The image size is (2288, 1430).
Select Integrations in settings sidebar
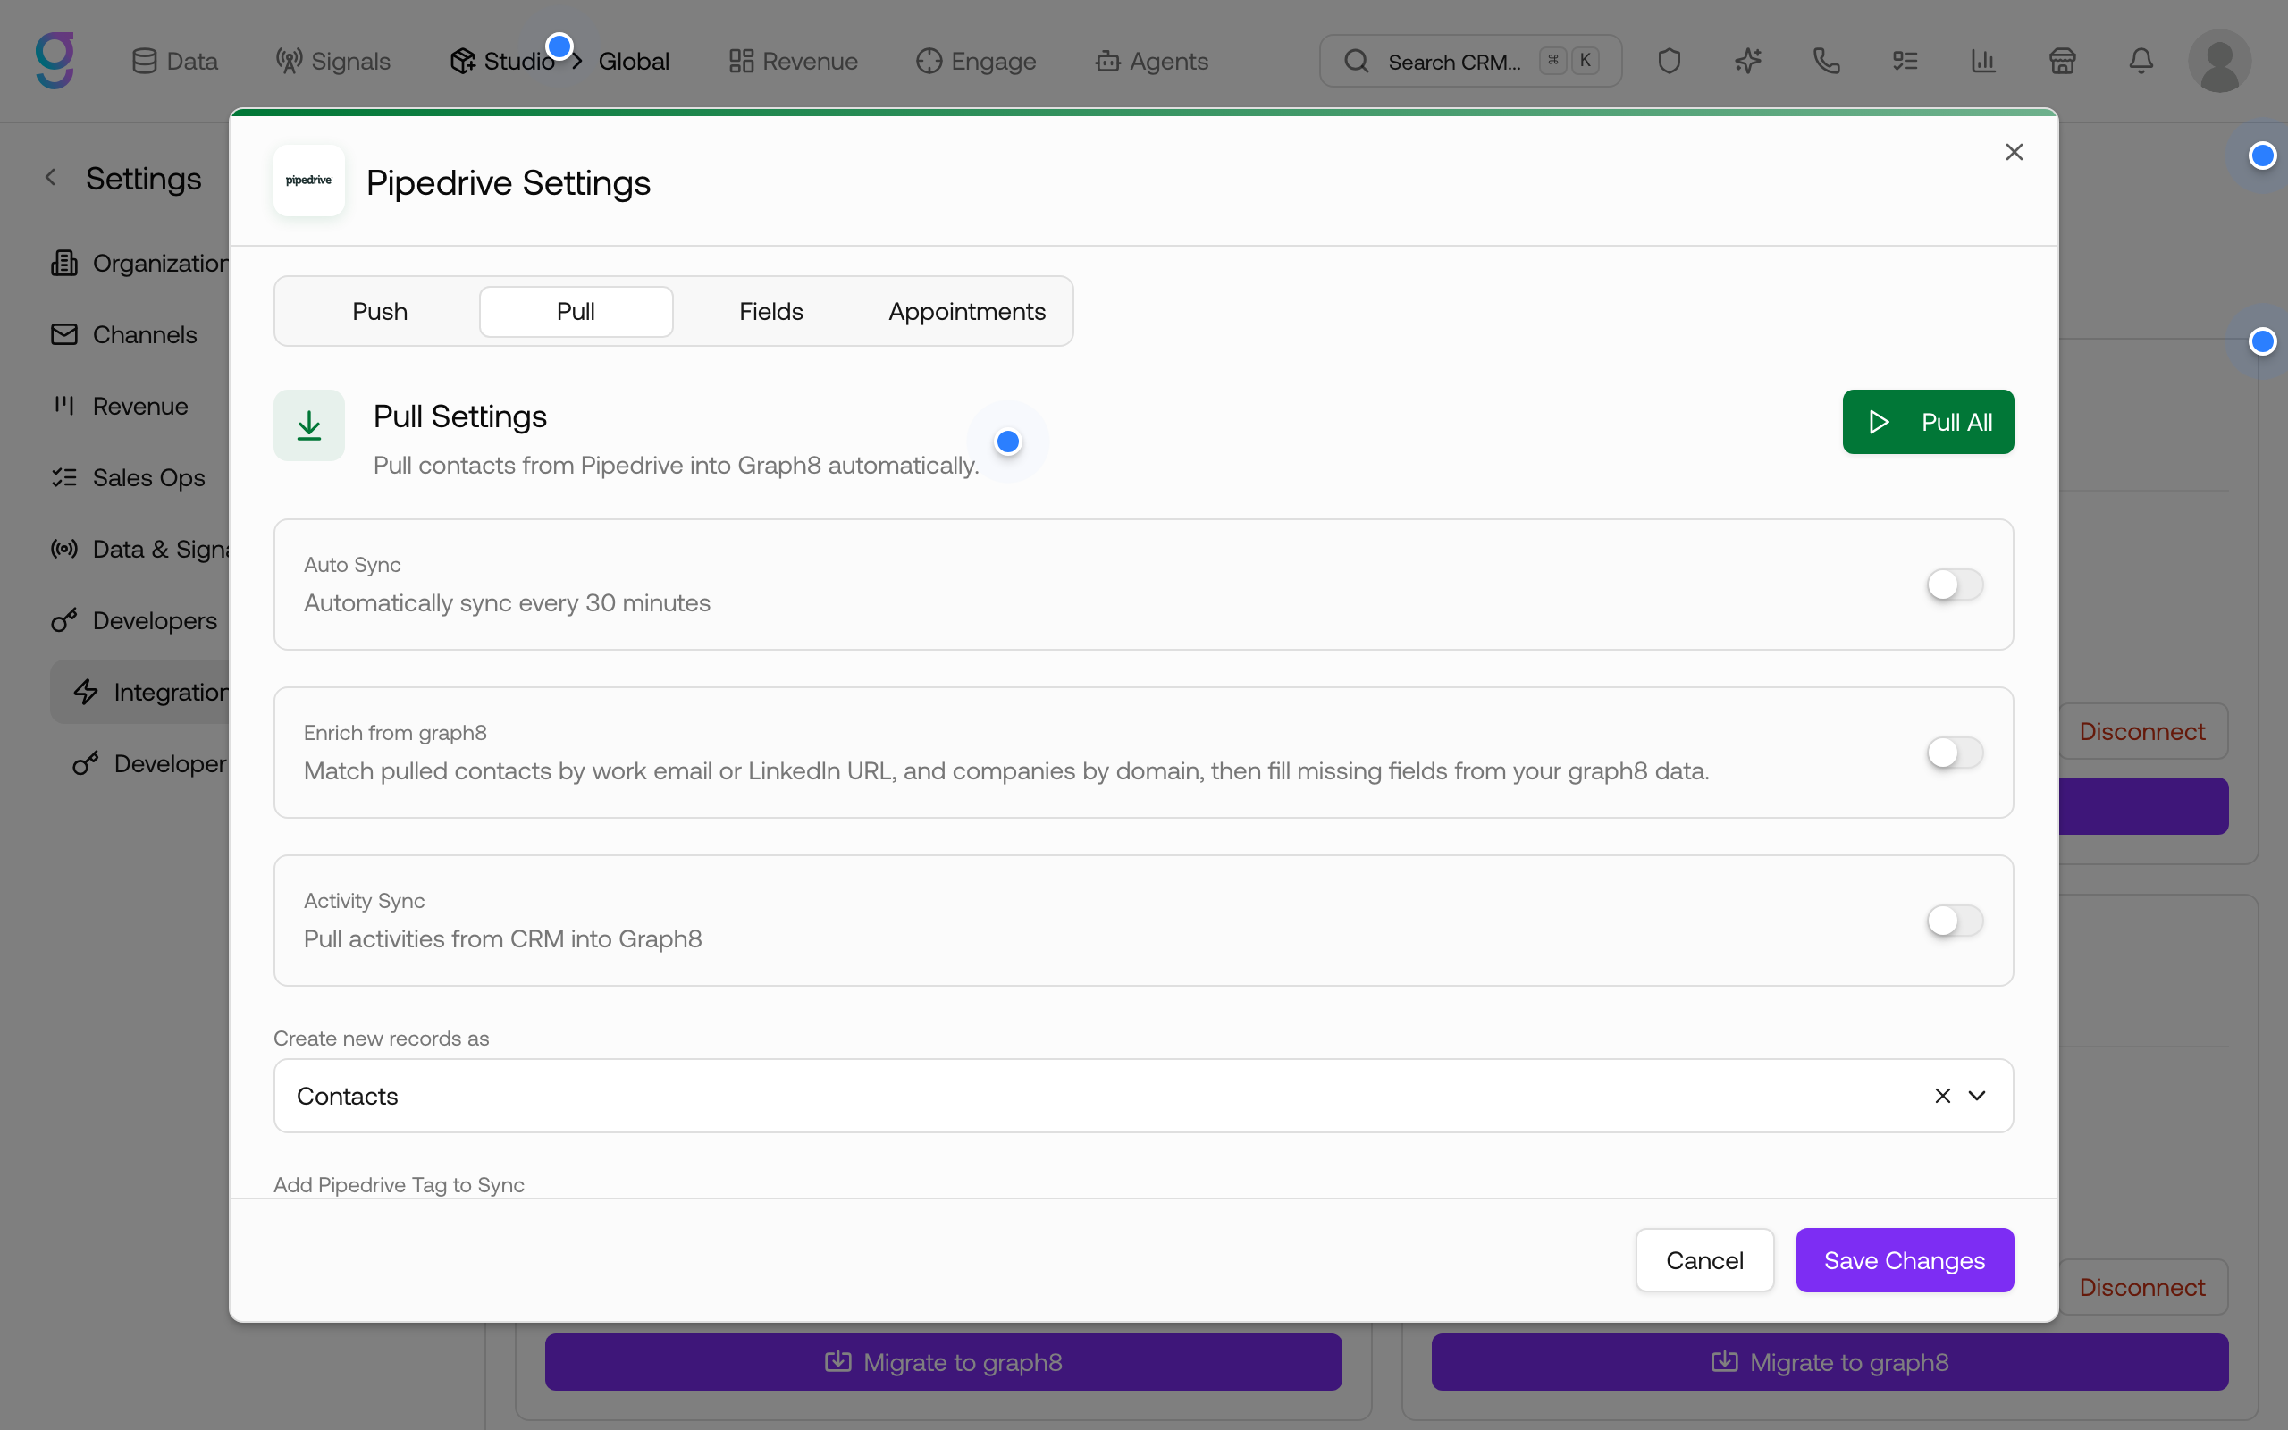tap(140, 693)
